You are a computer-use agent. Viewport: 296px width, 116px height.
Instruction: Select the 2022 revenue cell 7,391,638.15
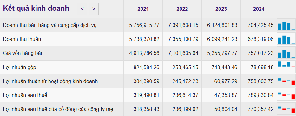183,25
